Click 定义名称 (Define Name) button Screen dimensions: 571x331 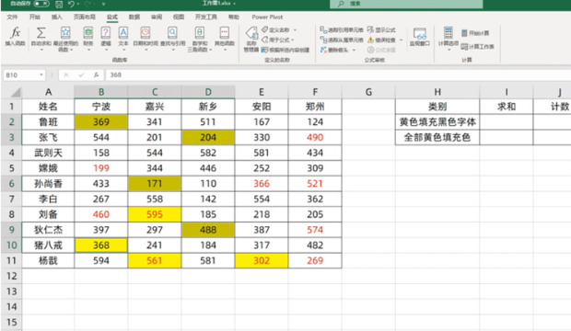tap(275, 29)
